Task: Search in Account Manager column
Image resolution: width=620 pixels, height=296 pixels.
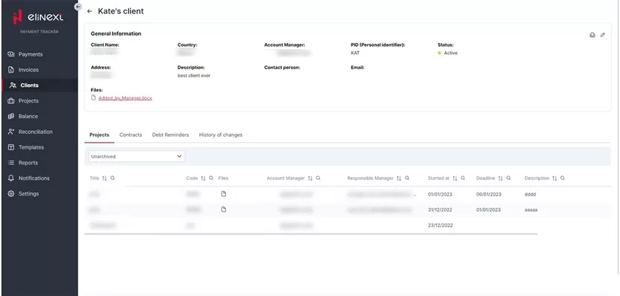Action: tap(318, 178)
